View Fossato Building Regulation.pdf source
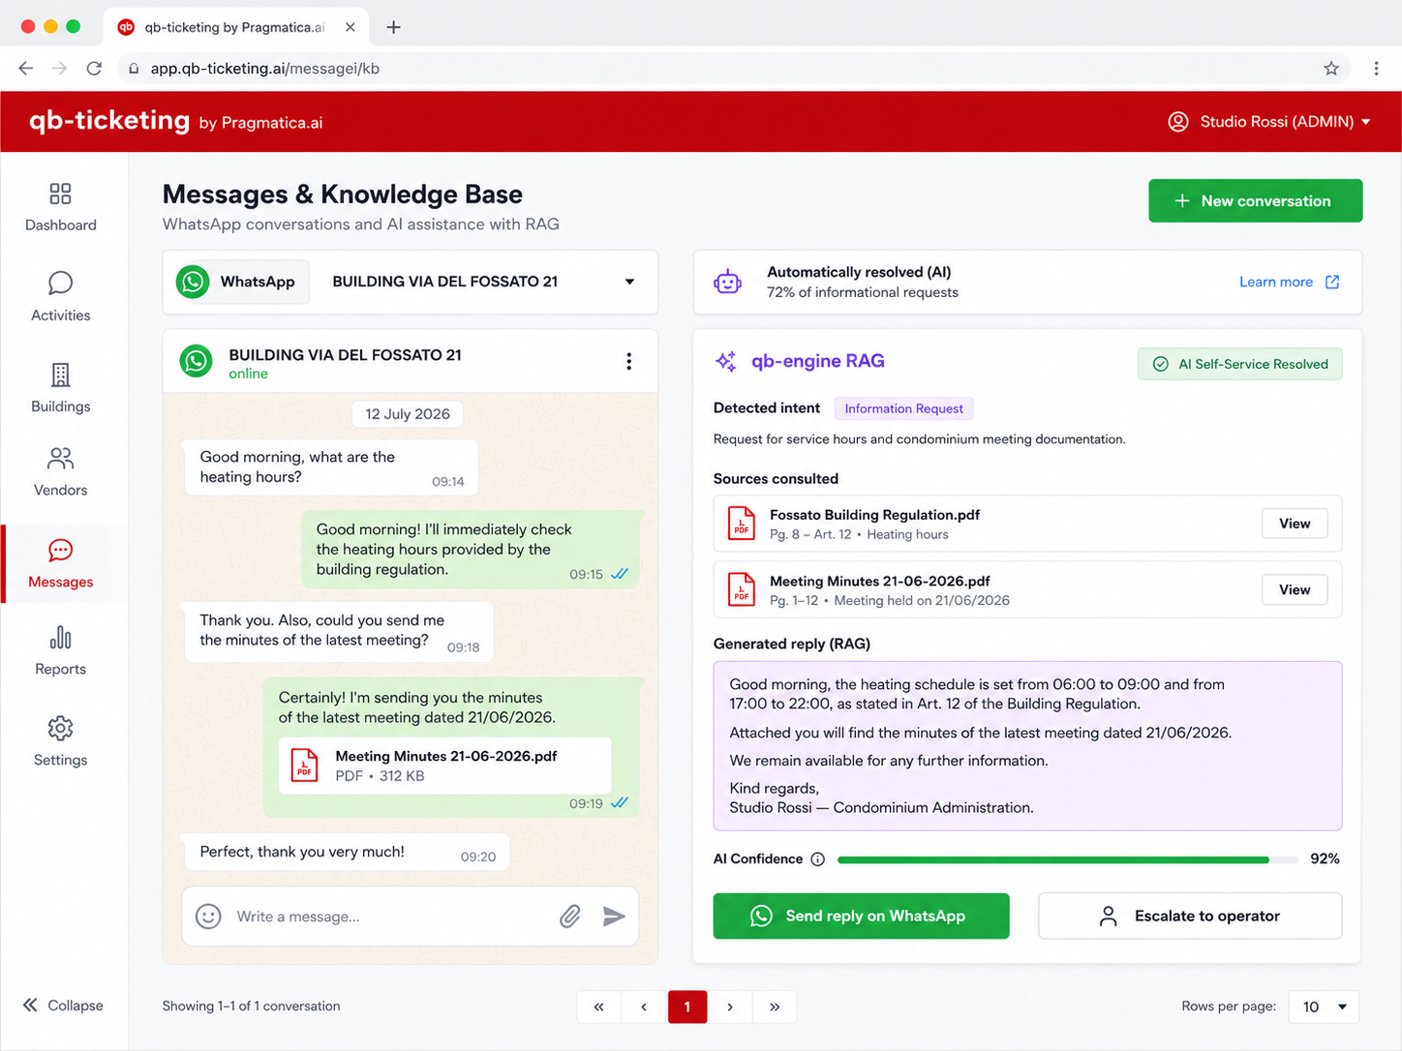 click(x=1294, y=524)
